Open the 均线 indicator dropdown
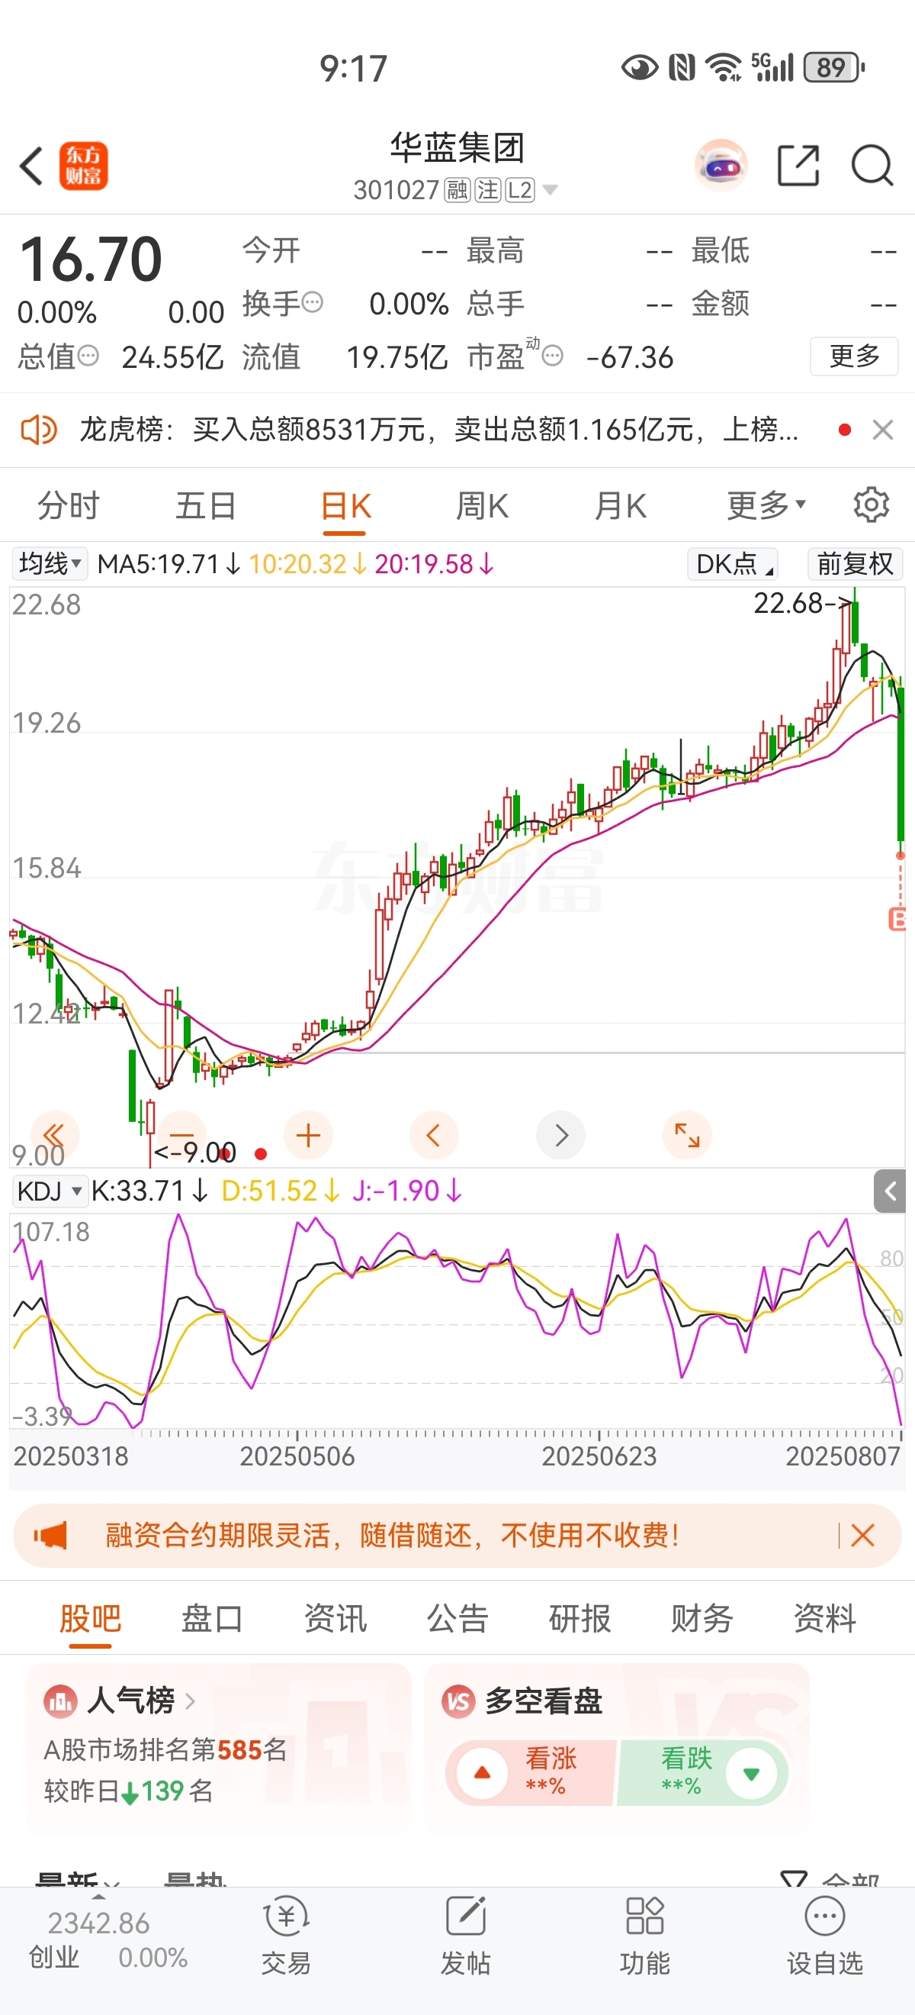Screen dimensions: 915x2015 pos(50,563)
